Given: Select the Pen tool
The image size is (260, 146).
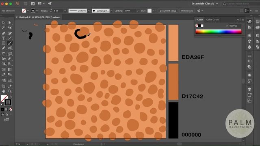Looking at the screenshot, I should [x=4, y=33].
